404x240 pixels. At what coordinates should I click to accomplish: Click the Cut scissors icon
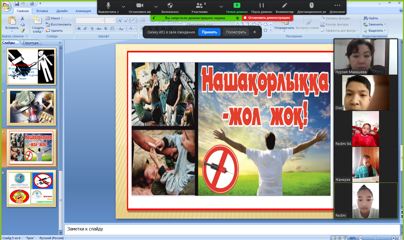(22, 19)
